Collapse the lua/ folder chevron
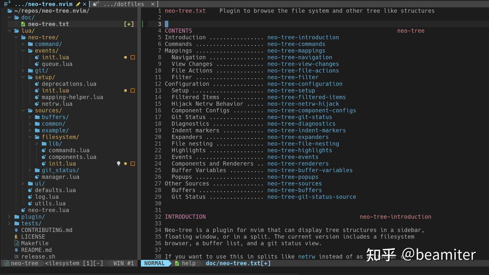Screen dimensions: 489x275 (x=10, y=31)
